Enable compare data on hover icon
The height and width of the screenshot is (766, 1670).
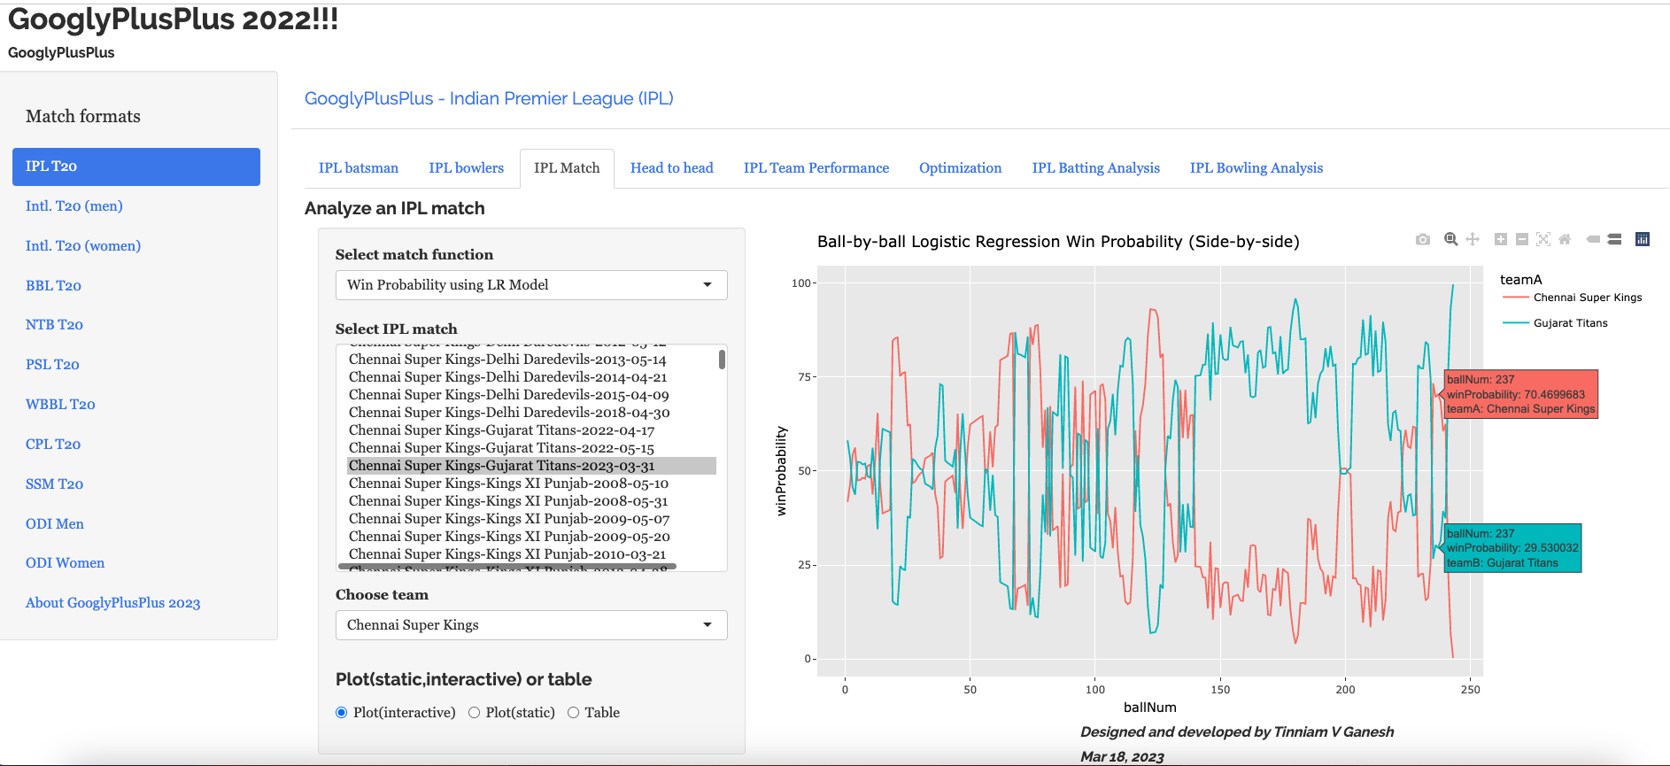click(x=1614, y=239)
